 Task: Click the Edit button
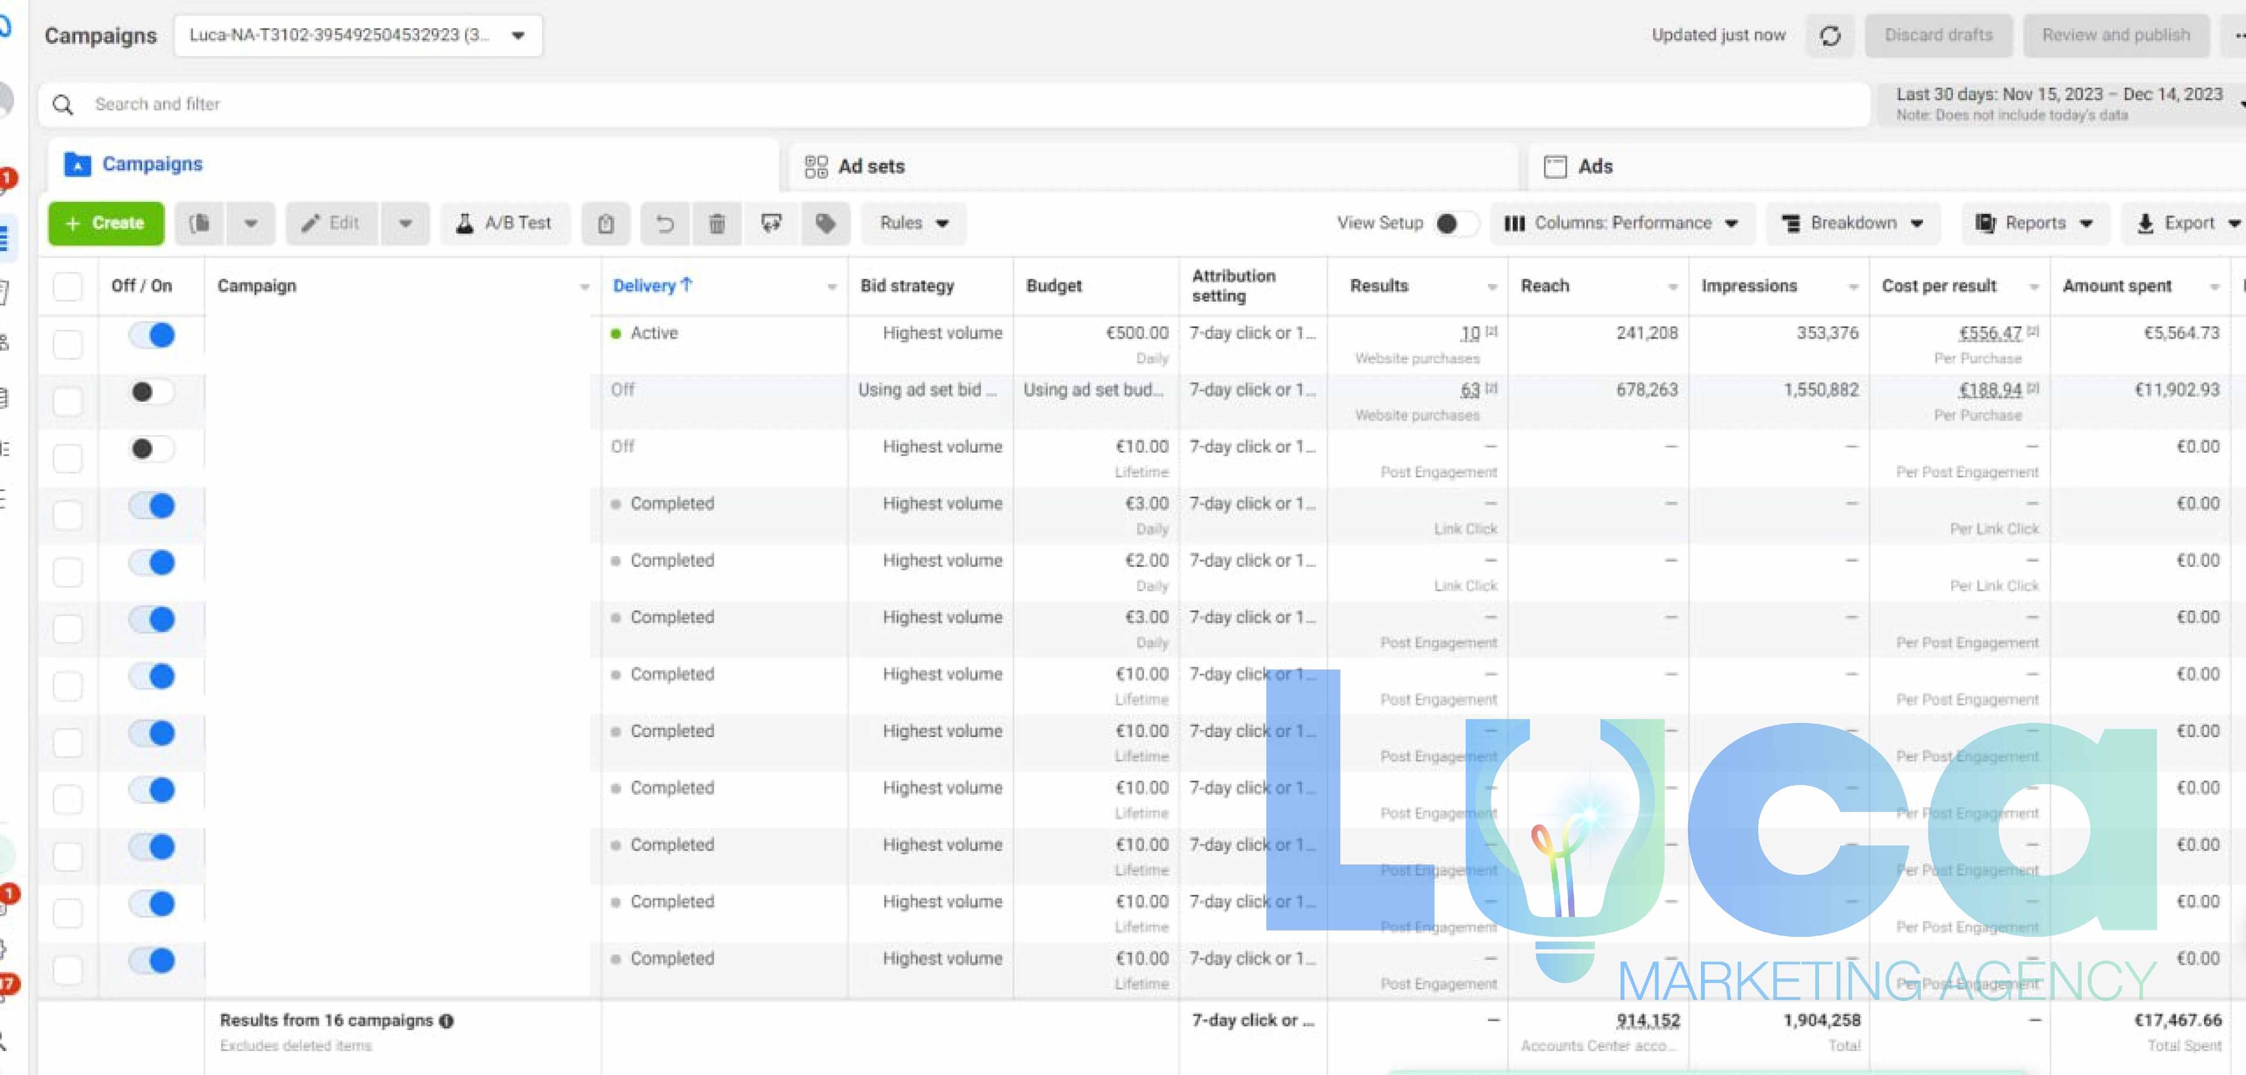(x=331, y=223)
